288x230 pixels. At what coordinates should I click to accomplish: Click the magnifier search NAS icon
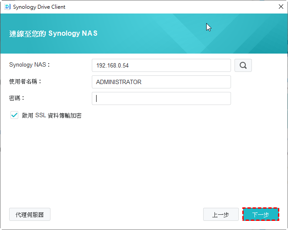click(243, 65)
